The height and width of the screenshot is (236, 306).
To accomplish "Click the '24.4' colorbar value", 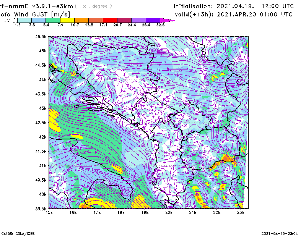I will 132,25.
